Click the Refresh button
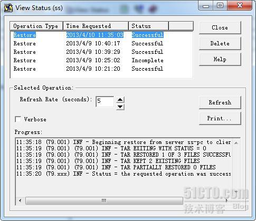 pyautogui.click(x=220, y=102)
